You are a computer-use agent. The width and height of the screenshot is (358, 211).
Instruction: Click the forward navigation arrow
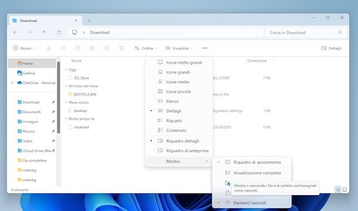coord(30,32)
